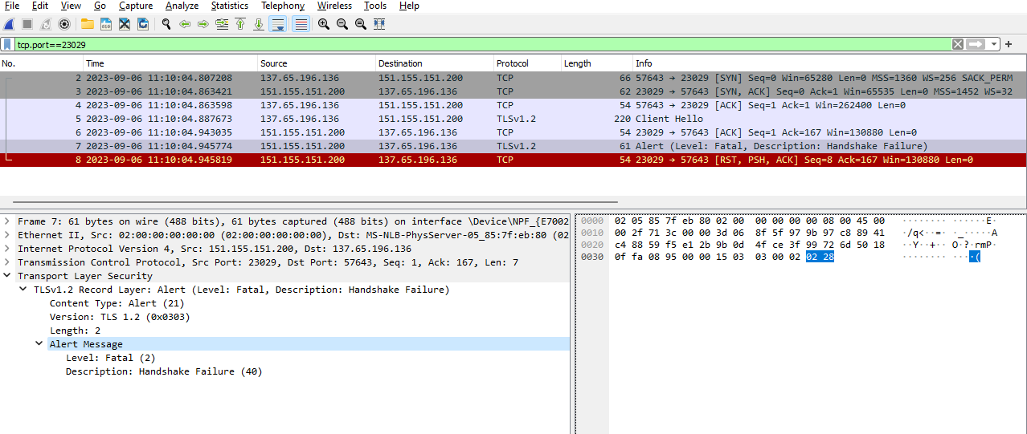Viewport: 1027px width, 434px height.
Task: Expand the Ethernet II section
Action: tap(7, 235)
